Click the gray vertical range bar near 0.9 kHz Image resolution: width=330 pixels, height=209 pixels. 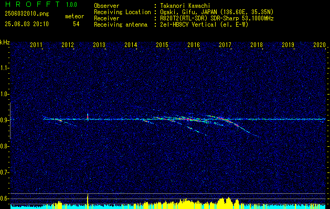(x=10, y=121)
